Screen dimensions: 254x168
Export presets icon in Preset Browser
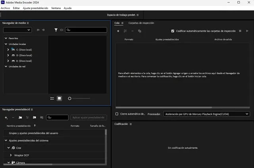[x=42, y=118]
